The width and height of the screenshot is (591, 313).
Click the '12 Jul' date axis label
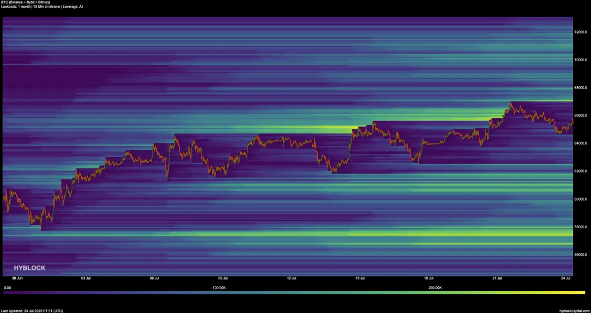(291, 278)
